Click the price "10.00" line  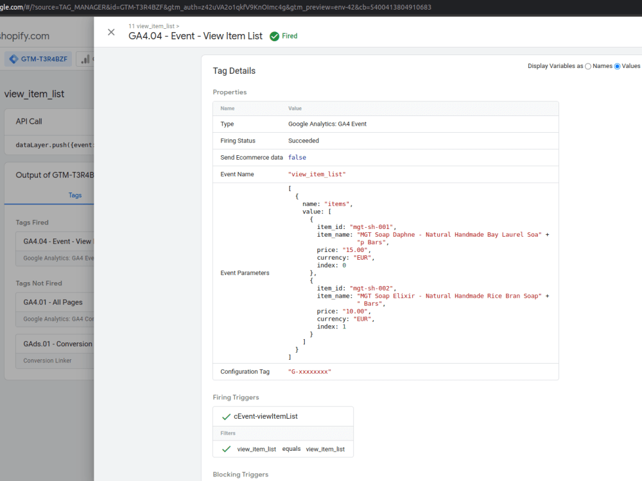pyautogui.click(x=343, y=311)
